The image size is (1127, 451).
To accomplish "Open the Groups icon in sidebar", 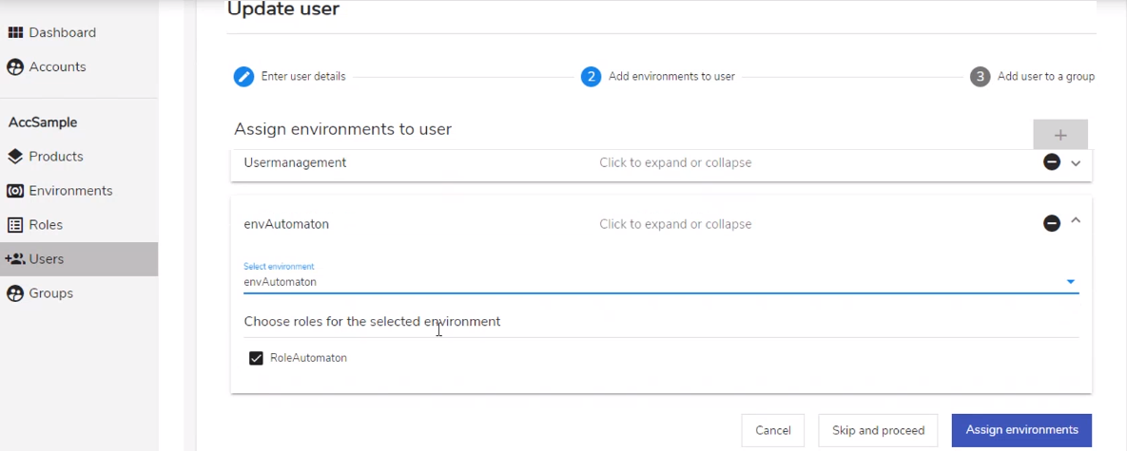I will [15, 293].
